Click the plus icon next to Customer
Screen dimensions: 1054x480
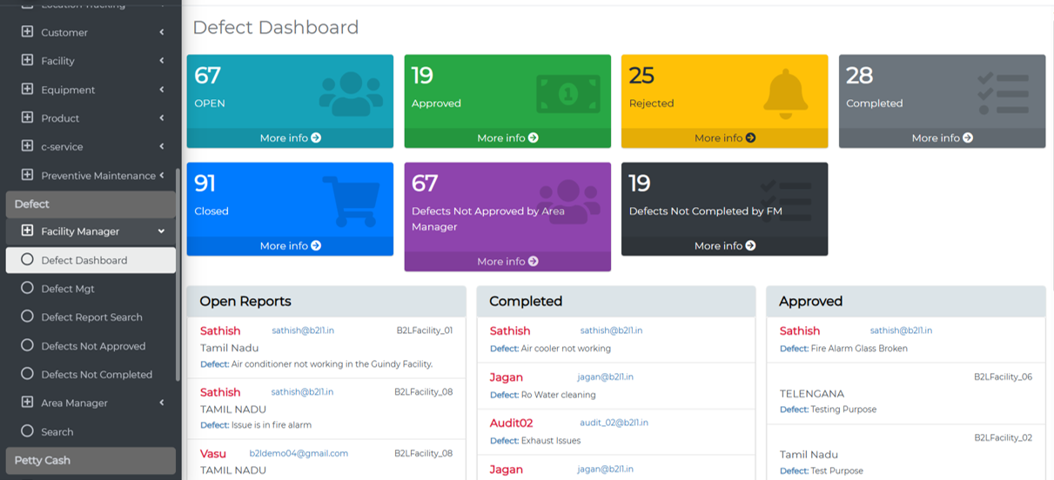click(27, 32)
